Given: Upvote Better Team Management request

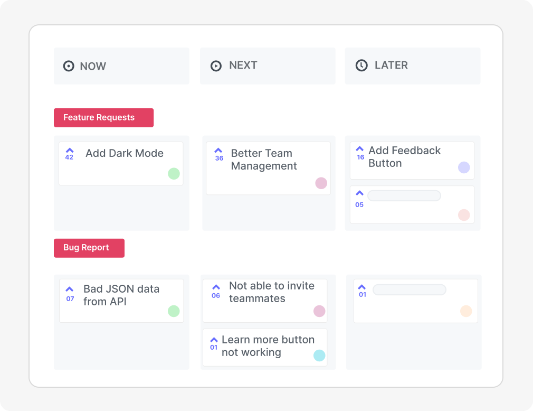Looking at the screenshot, I should click(x=218, y=150).
